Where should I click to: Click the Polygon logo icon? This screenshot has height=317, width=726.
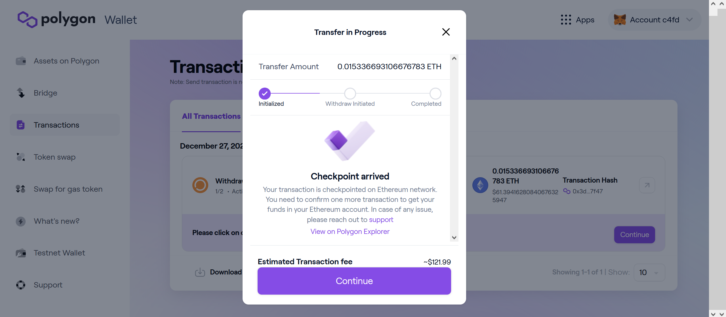(x=28, y=20)
